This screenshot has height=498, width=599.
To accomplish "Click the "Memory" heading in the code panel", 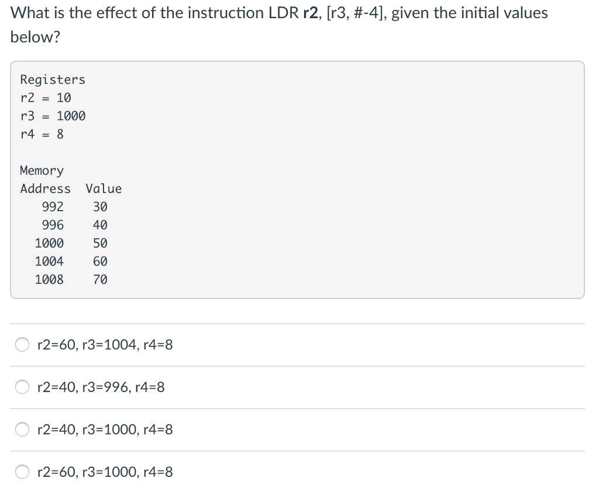I will (x=42, y=170).
